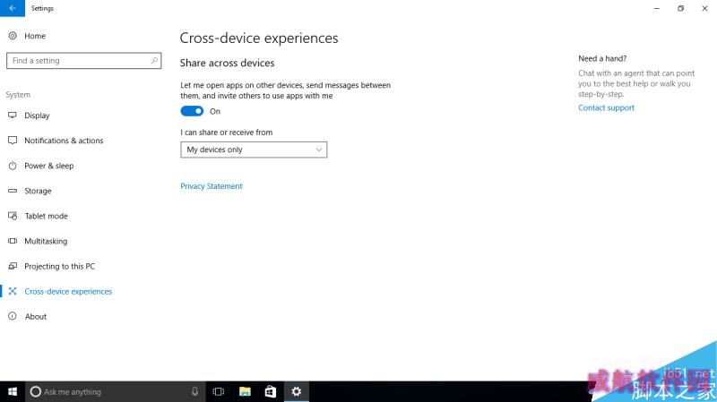Image resolution: width=717 pixels, height=402 pixels.
Task: Open File Explorer from the taskbar
Action: click(245, 391)
